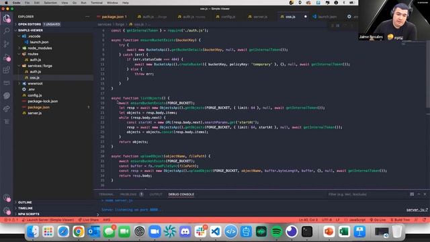The width and height of the screenshot is (430, 242).
Task: Click the Zoom app in the Dock
Action: 155,231
